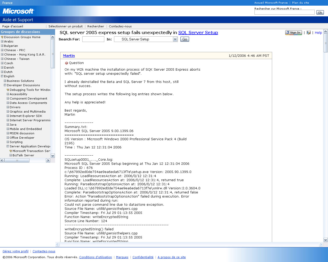Expand the Drivers node
The height and width of the screenshot is (262, 328).
[x=8, y=107]
